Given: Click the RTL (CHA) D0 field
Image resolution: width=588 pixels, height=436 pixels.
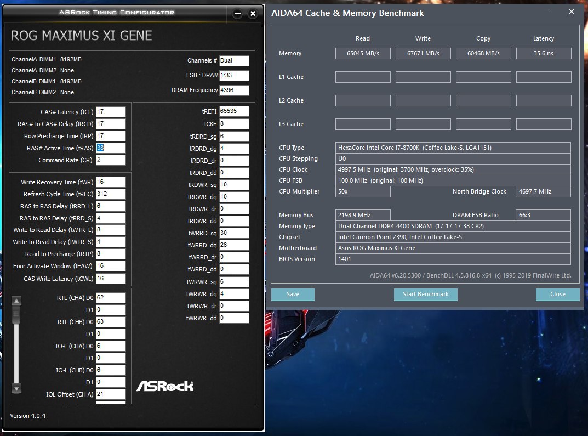Looking at the screenshot, I should [111, 298].
